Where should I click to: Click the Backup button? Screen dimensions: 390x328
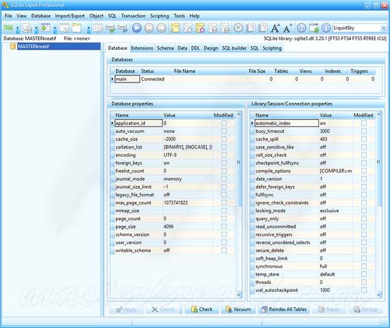click(x=366, y=309)
